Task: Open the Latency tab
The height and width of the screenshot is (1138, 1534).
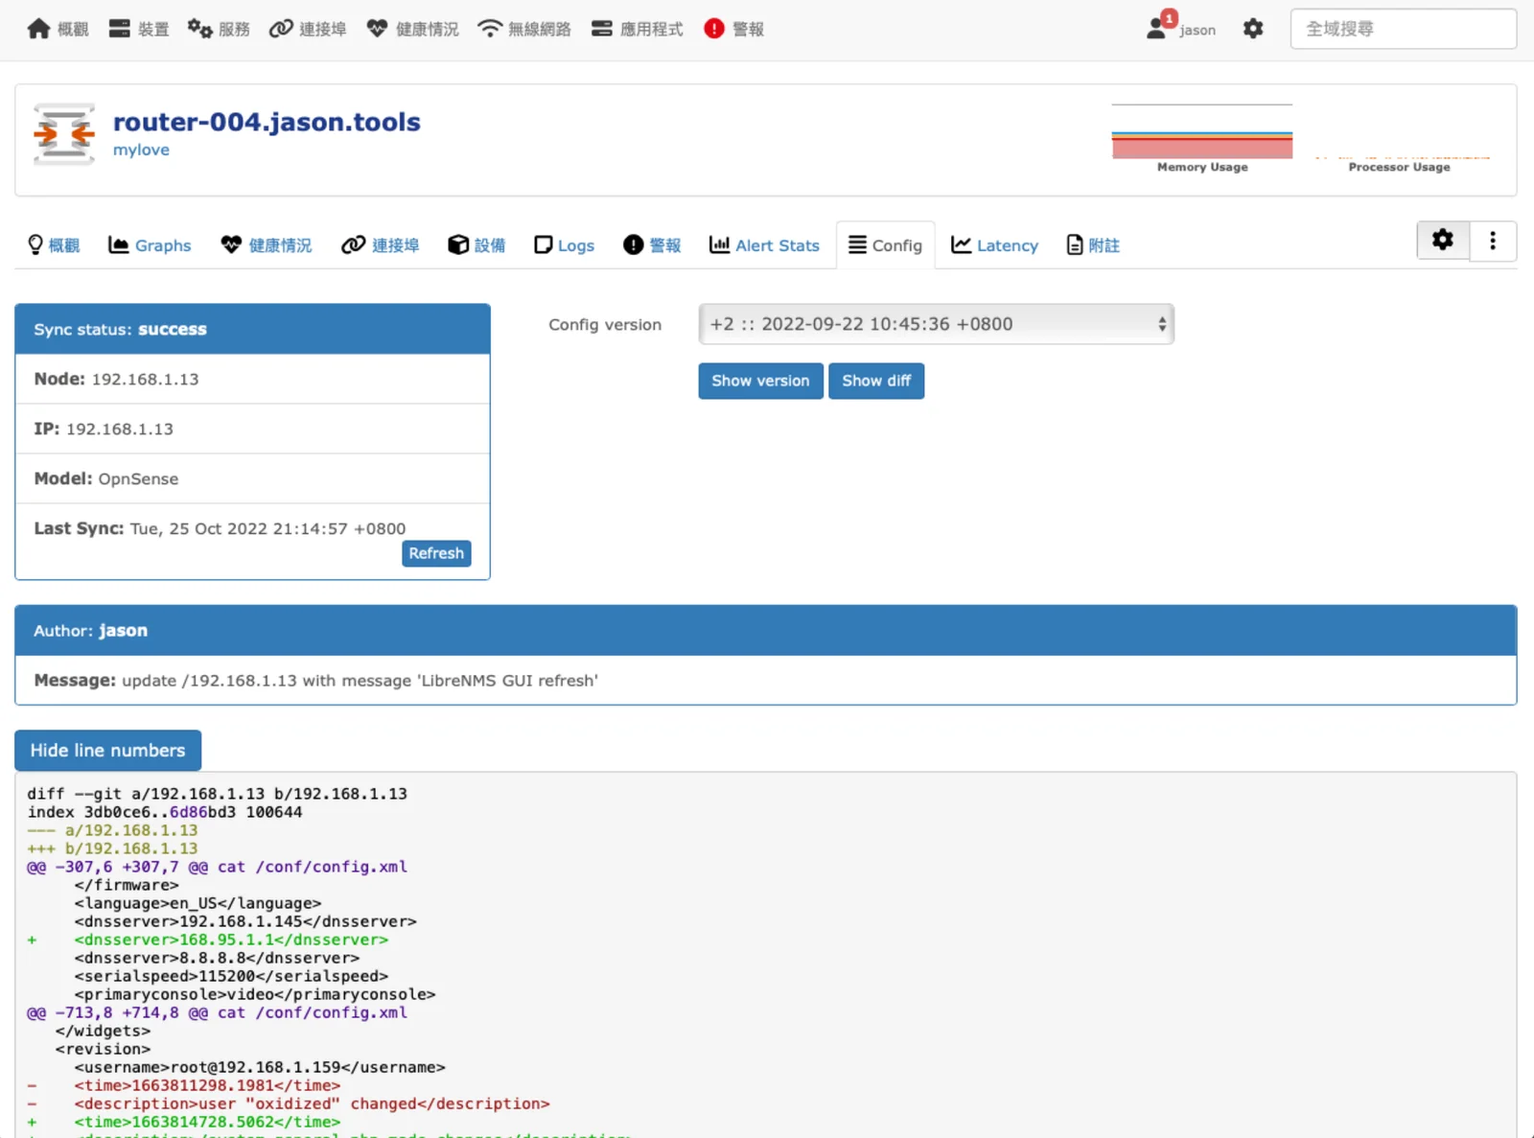Action: 994,245
